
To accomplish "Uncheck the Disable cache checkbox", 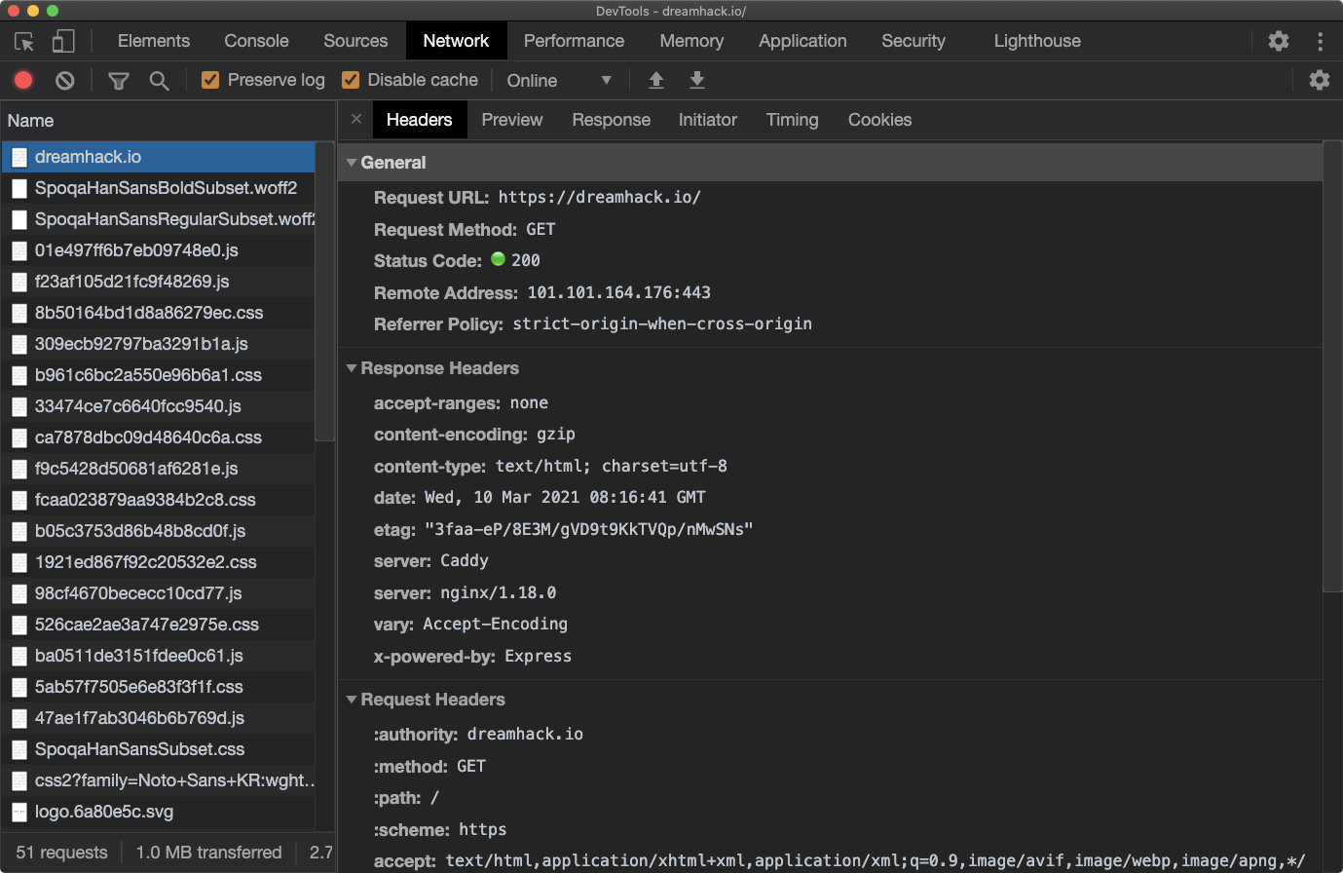I will (x=351, y=80).
